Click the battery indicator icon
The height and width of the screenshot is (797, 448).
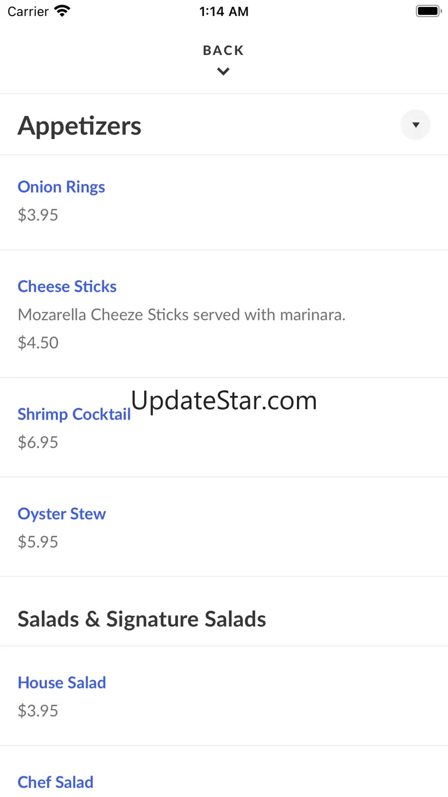tap(428, 11)
